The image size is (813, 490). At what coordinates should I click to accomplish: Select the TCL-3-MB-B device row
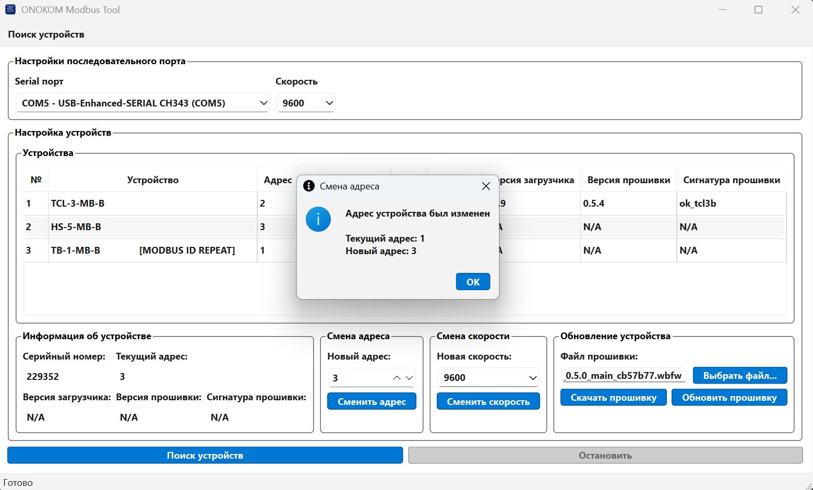(x=151, y=204)
